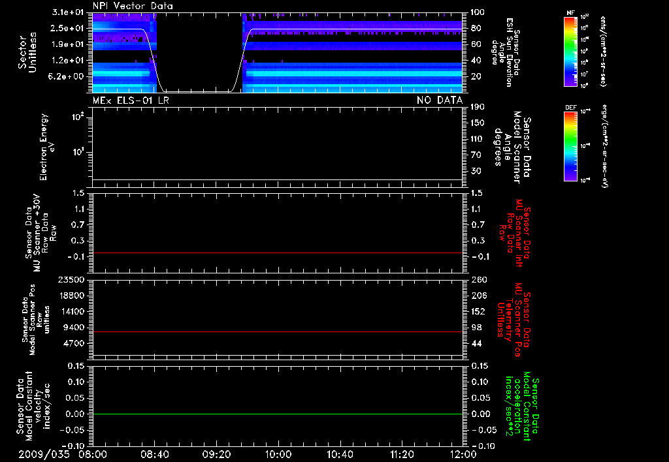The width and height of the screenshot is (669, 462).
Task: Click the 2009/035 date label
Action: click(x=44, y=454)
